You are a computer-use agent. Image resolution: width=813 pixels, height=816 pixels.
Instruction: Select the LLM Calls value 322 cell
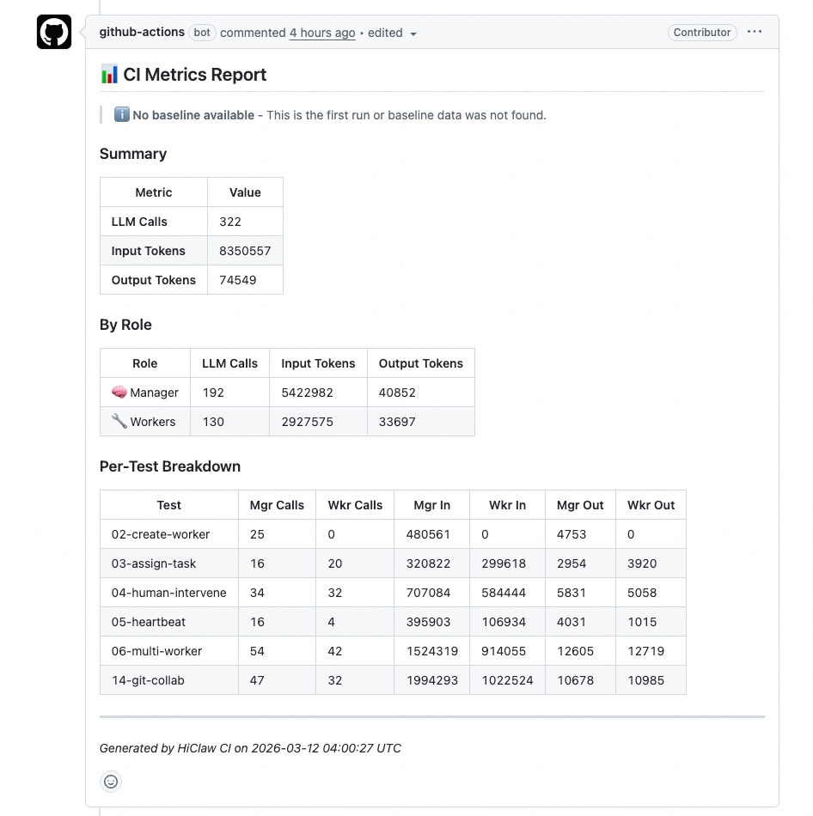pyautogui.click(x=244, y=221)
